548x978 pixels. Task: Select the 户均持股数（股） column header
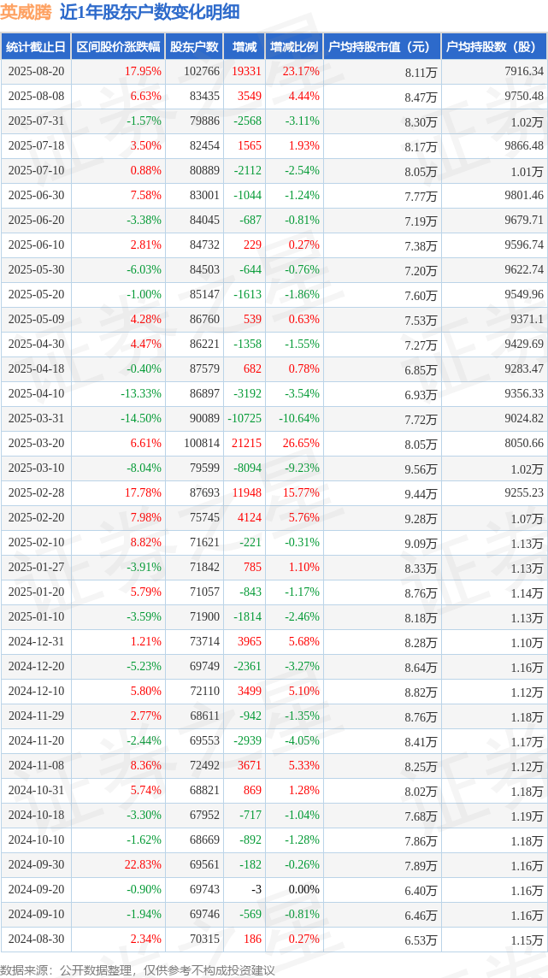[494, 47]
